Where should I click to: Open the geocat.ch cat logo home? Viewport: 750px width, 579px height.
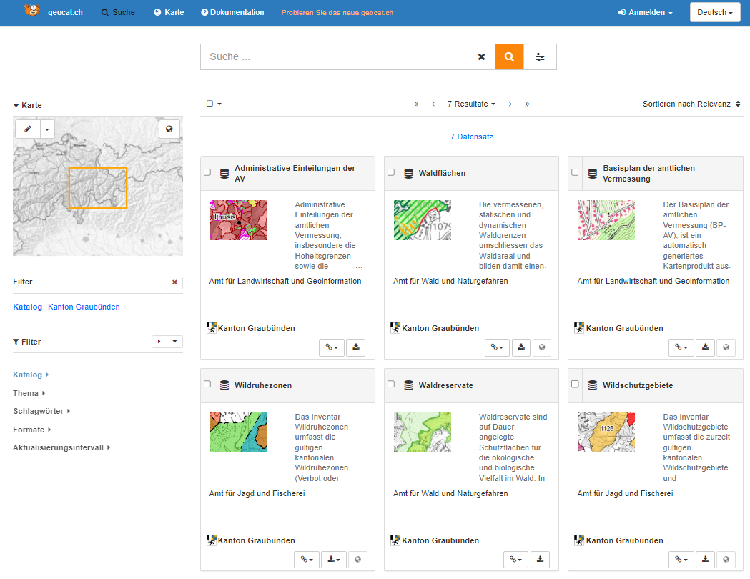point(32,11)
